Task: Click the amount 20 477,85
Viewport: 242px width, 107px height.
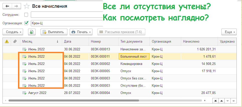Action: click(x=208, y=93)
